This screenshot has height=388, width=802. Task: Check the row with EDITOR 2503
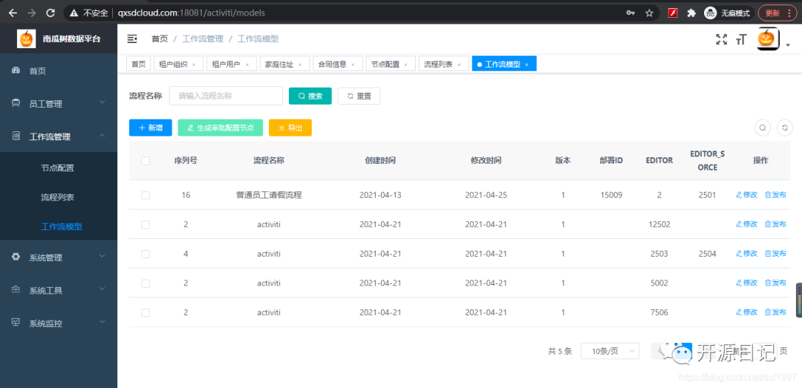click(146, 254)
